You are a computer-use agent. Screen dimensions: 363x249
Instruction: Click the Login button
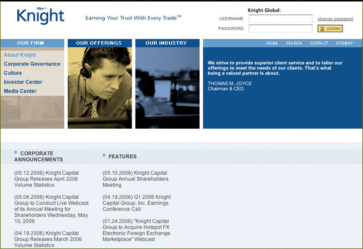tap(330, 28)
